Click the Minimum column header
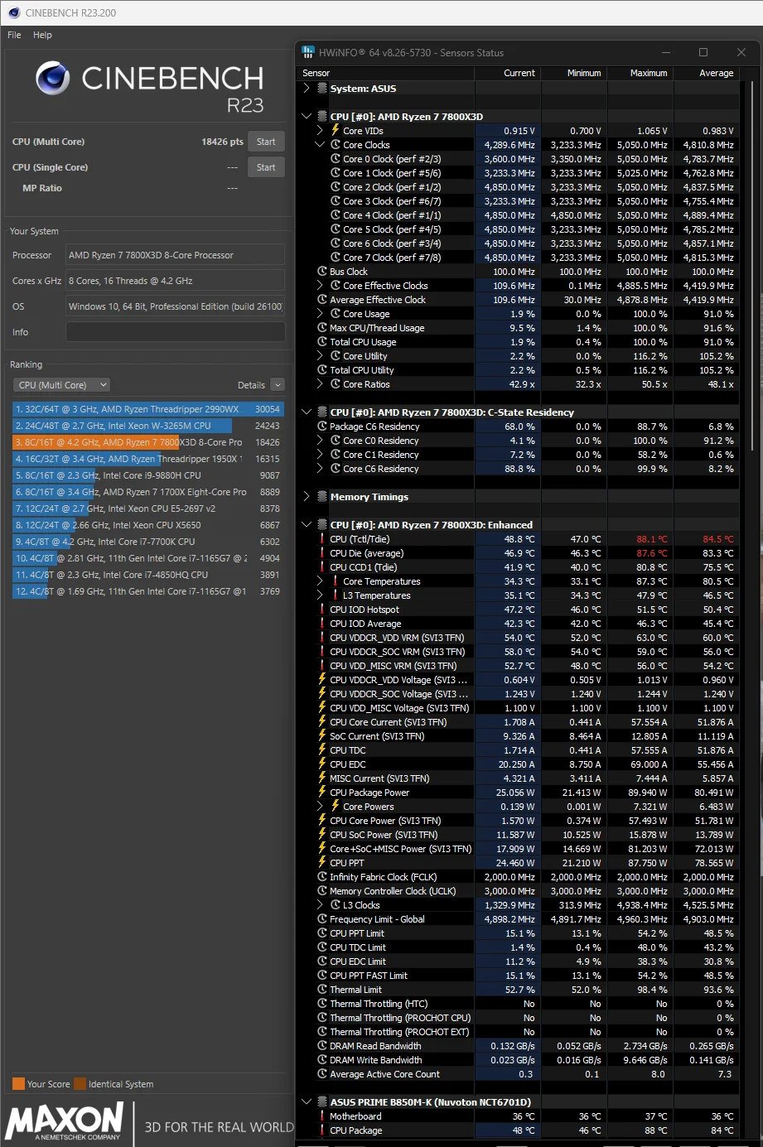 574,73
